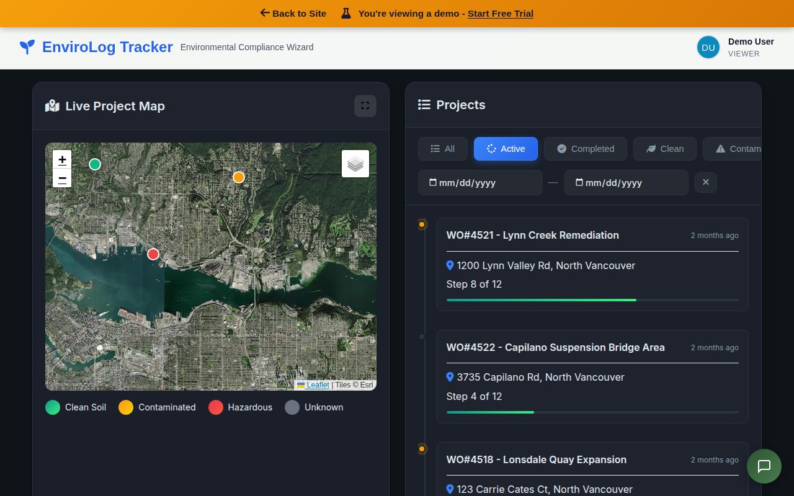Open the Leaflet attribution link
This screenshot has width=794, height=496.
coord(313,384)
